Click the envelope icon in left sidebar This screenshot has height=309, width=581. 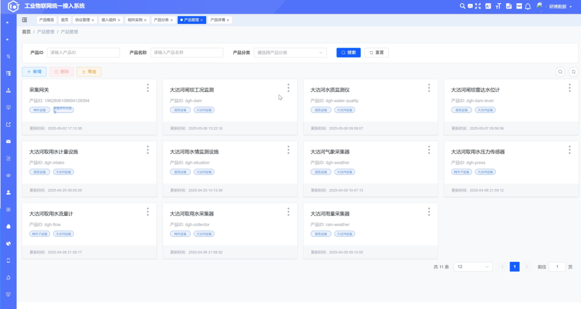click(x=8, y=141)
